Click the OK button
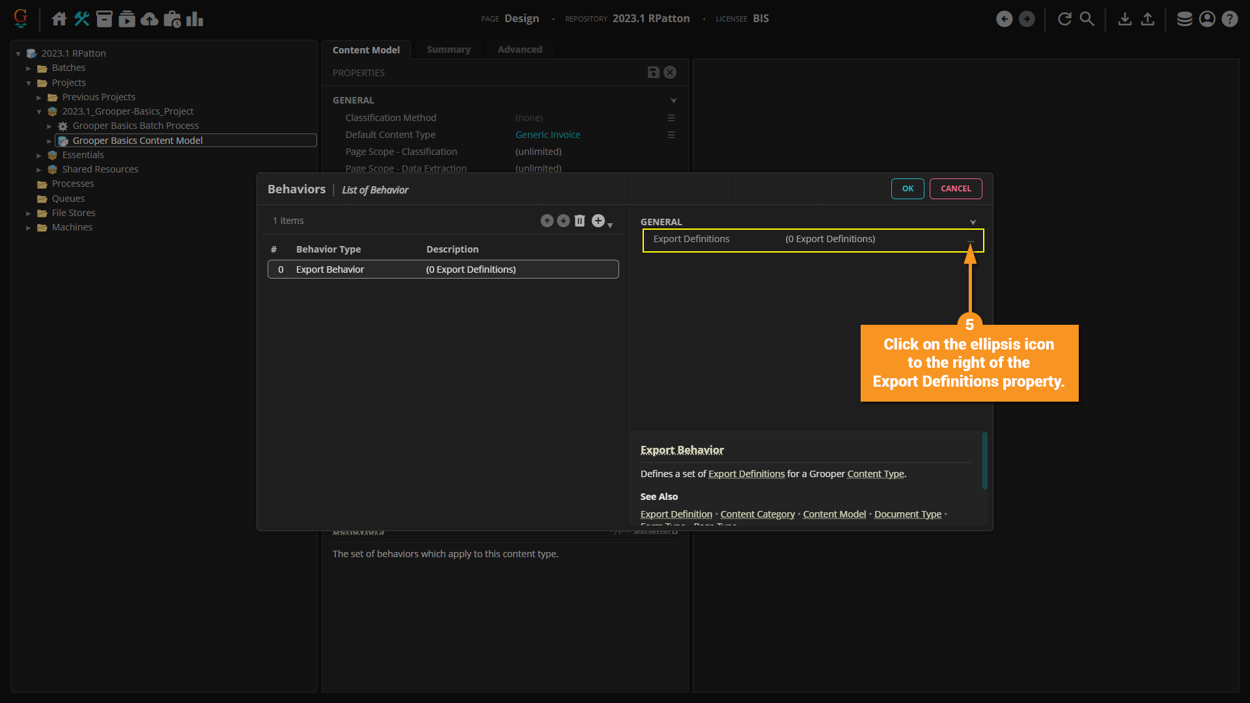The width and height of the screenshot is (1250, 703). click(x=908, y=189)
